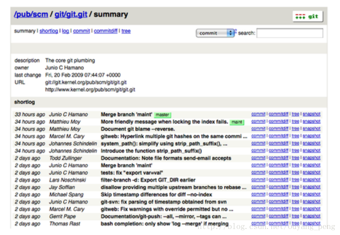The height and width of the screenshot is (235, 340).
Task: Click commitdiff link in 'Document git blame' row
Action: point(278,129)
